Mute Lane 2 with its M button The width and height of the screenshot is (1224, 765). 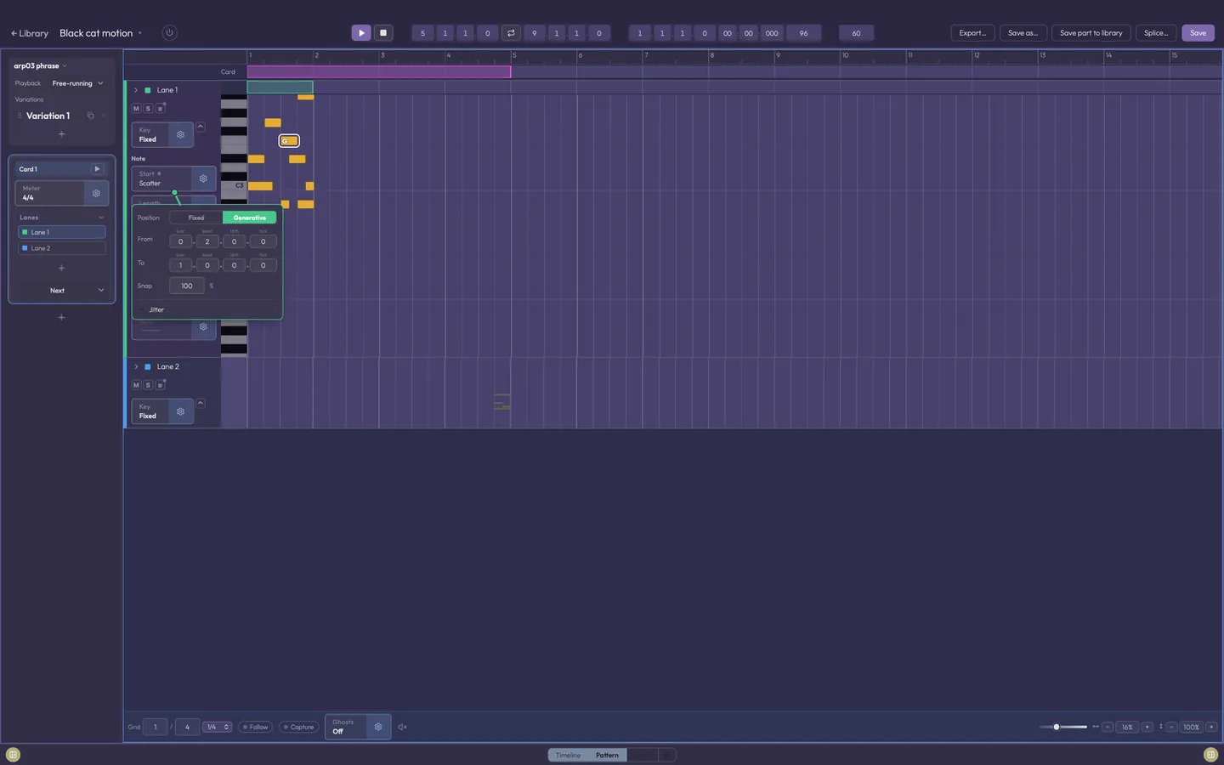136,385
